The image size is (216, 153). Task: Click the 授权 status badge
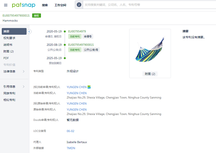click(36, 15)
